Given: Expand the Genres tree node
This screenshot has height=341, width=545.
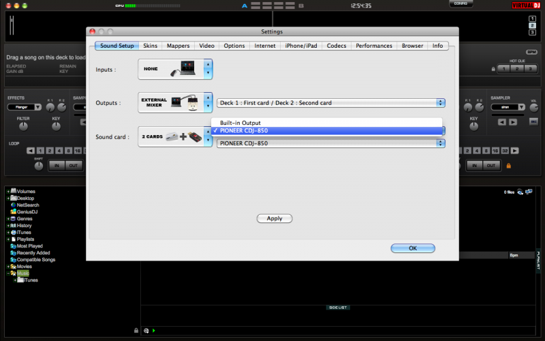Looking at the screenshot, I should [8, 219].
